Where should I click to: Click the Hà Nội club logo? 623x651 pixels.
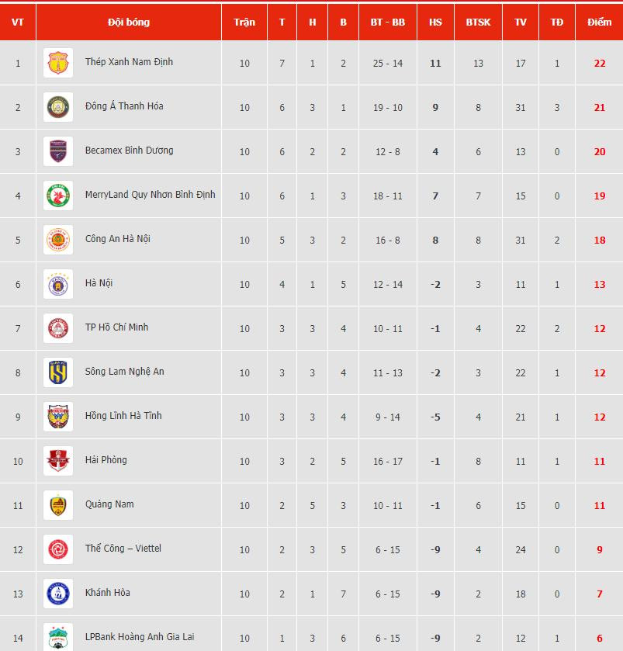(58, 284)
